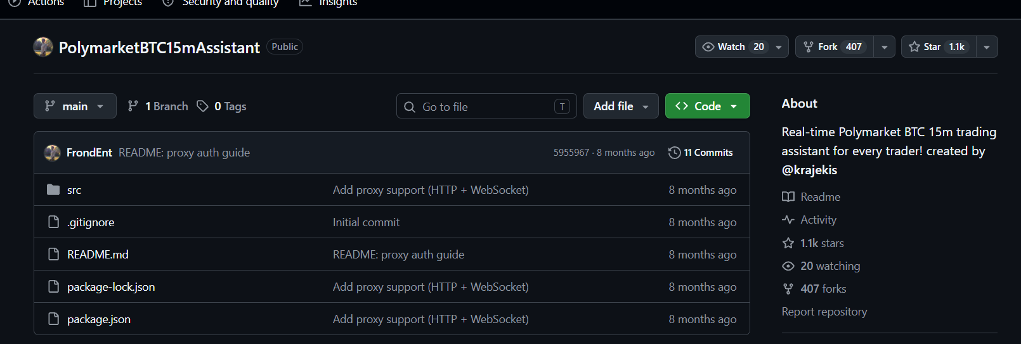Open the main branch selector dropdown
The image size is (1021, 344).
coord(75,106)
